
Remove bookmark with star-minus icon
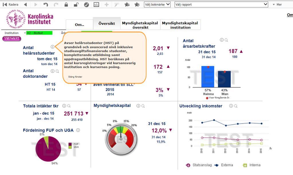(137, 5)
